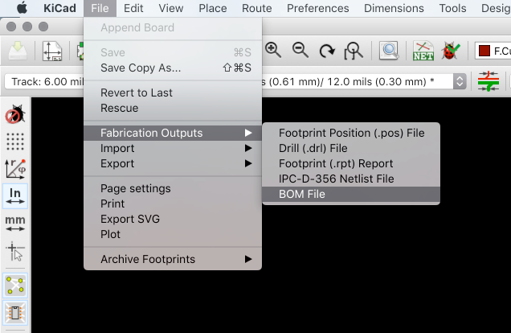Image resolution: width=511 pixels, height=333 pixels.
Task: Select Revert to Last
Action: pyautogui.click(x=173, y=92)
